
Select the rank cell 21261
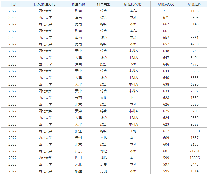click(x=195, y=151)
